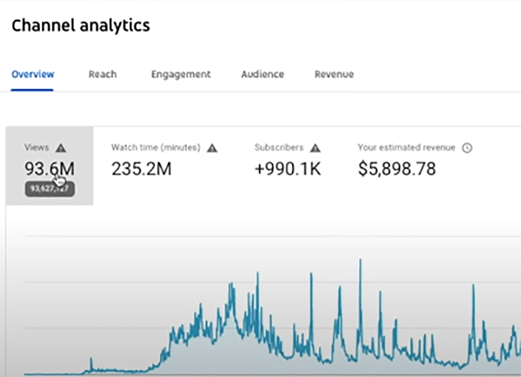Click the Views metric label

(36, 148)
